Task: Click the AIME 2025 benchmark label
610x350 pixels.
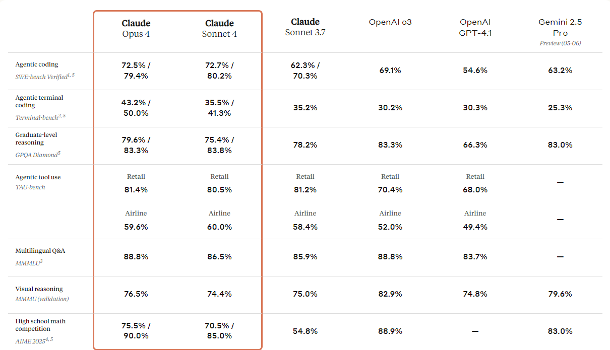Action: [x=34, y=340]
